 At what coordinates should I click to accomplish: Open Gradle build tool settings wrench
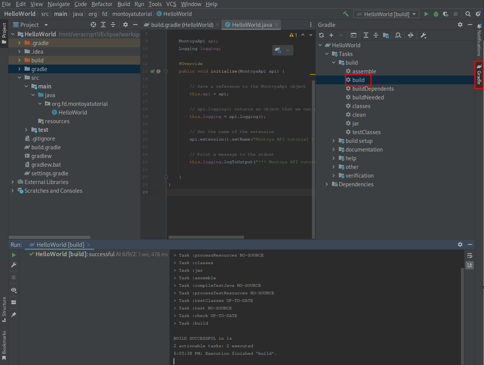click(423, 35)
